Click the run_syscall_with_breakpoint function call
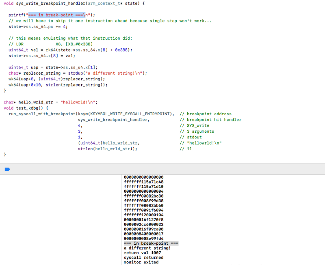 (41, 114)
